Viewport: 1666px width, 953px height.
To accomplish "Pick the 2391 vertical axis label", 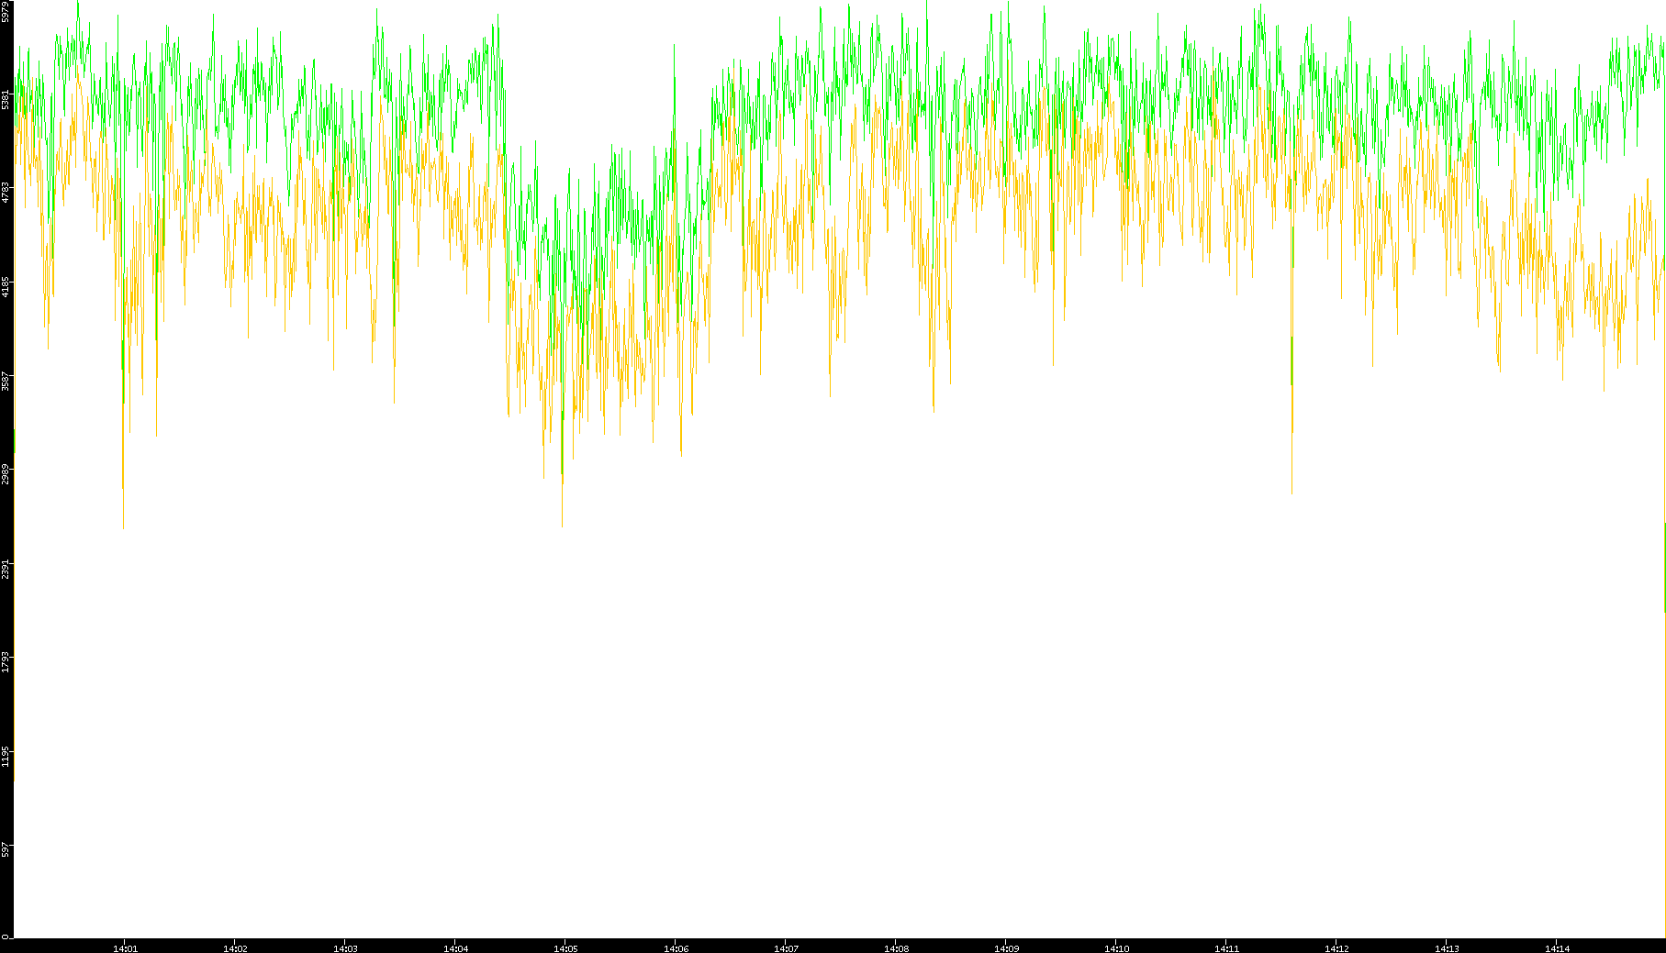I will pyautogui.click(x=6, y=568).
